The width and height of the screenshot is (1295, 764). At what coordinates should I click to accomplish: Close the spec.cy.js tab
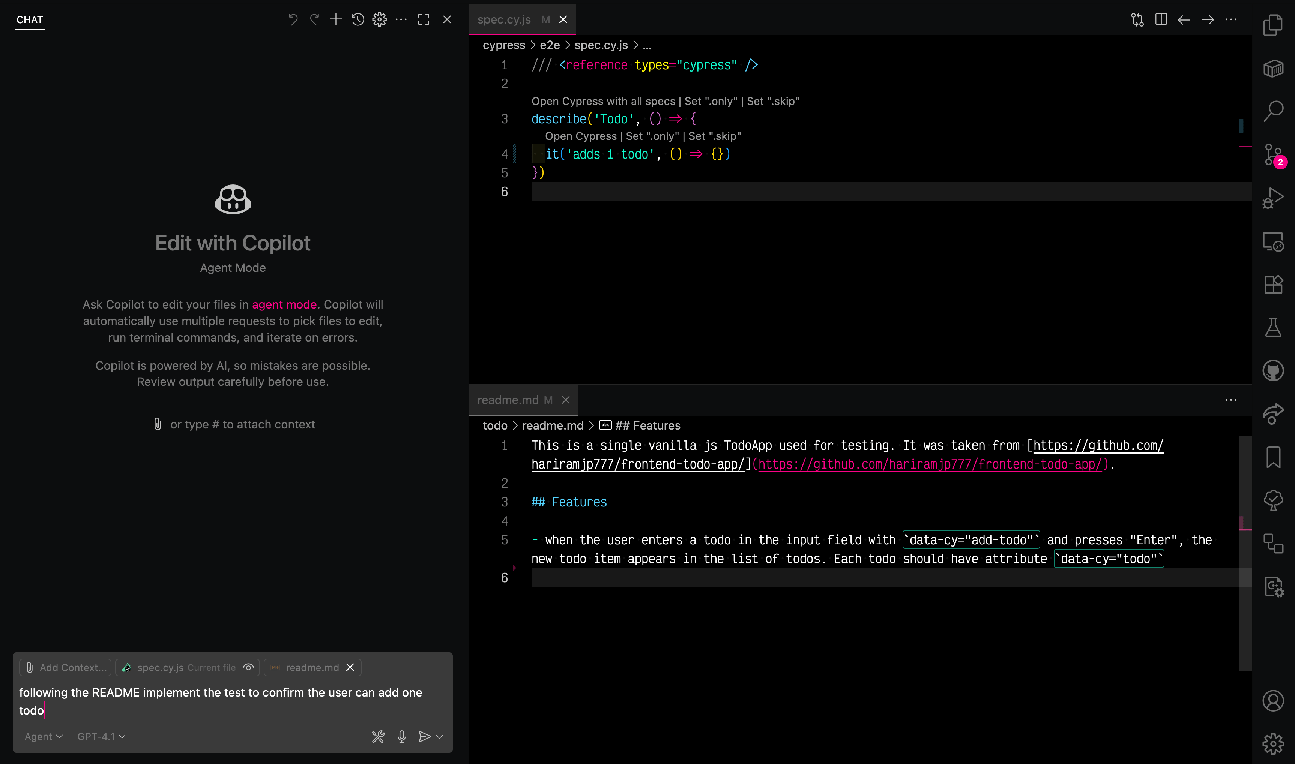[x=563, y=19]
